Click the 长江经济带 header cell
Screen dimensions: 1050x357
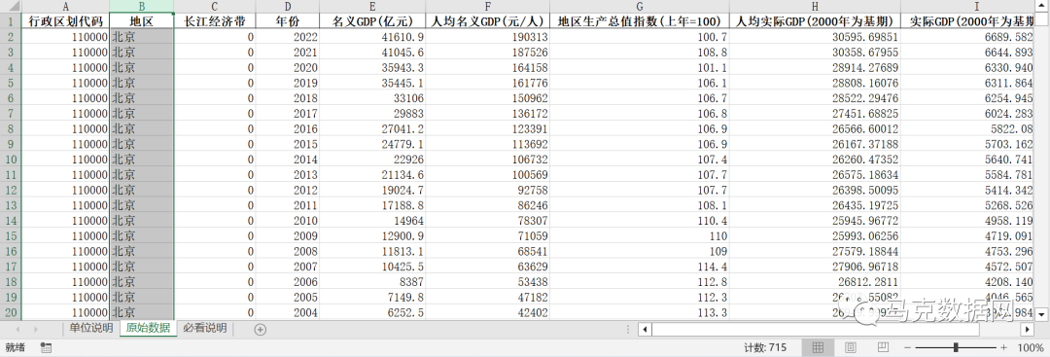[214, 20]
